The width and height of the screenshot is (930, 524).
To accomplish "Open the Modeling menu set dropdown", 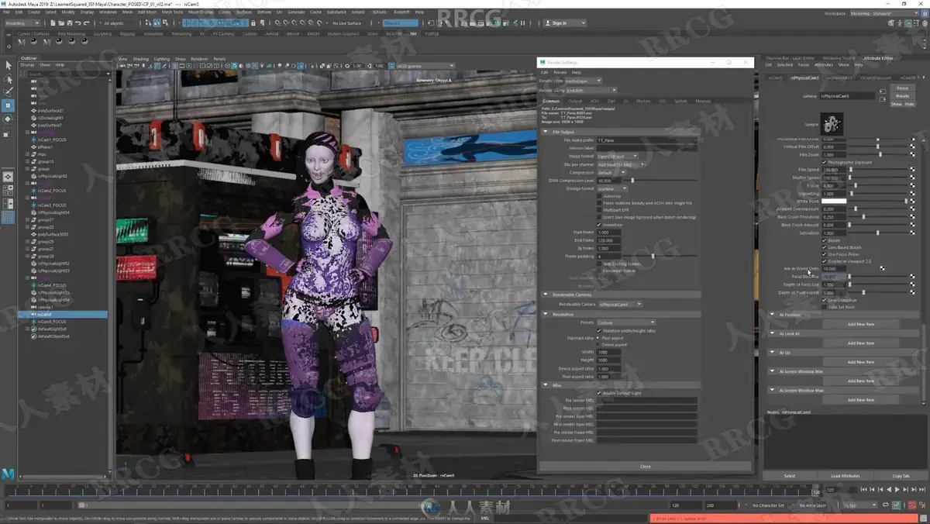I will 23,23.
